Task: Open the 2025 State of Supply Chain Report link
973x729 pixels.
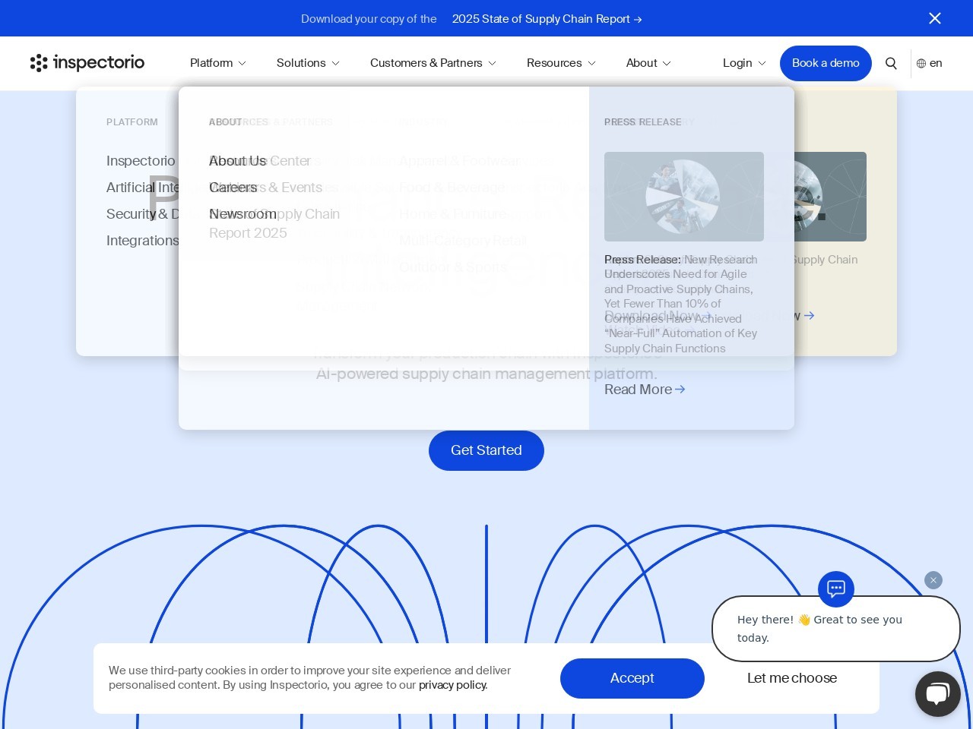Action: pos(547,19)
